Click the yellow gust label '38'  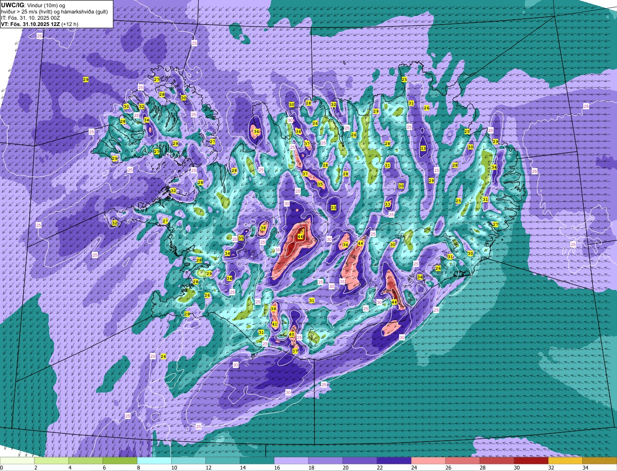coord(263,228)
